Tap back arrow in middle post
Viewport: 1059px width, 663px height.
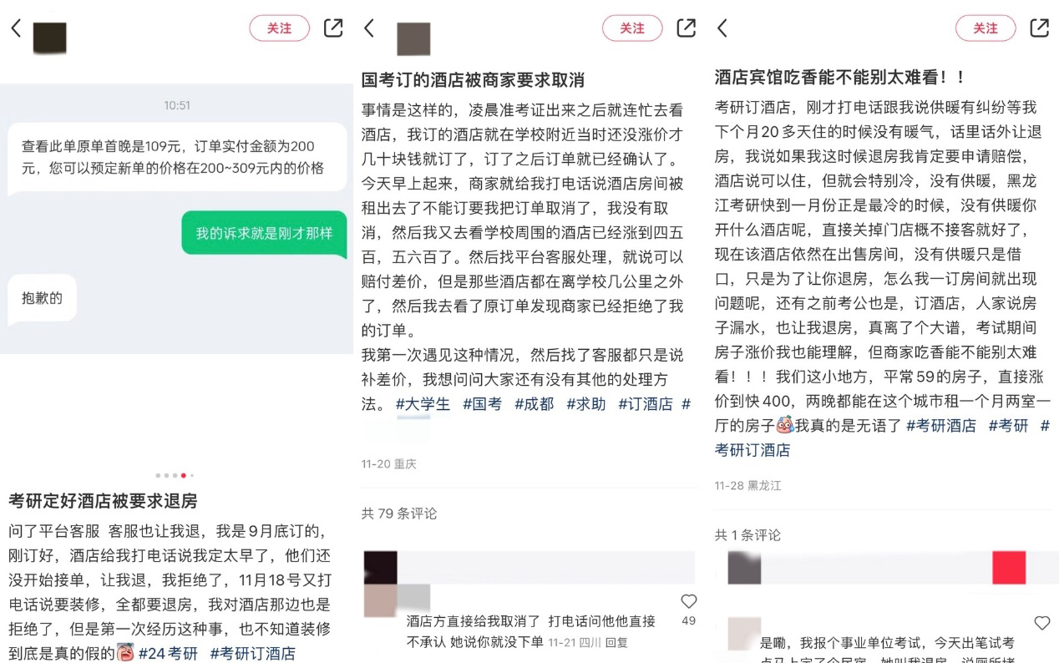click(368, 28)
